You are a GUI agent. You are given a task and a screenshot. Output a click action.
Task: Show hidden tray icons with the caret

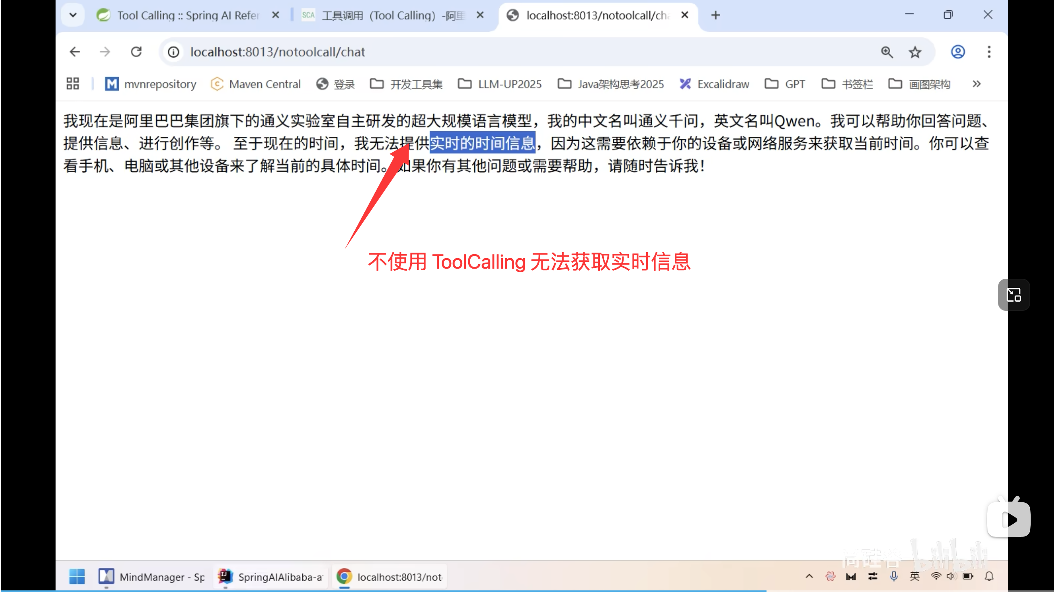click(809, 576)
